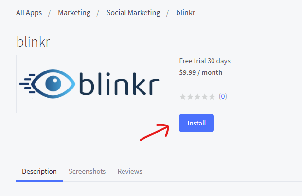Click the speed lines left of the eye logo
302x196 pixels.
tap(27, 84)
